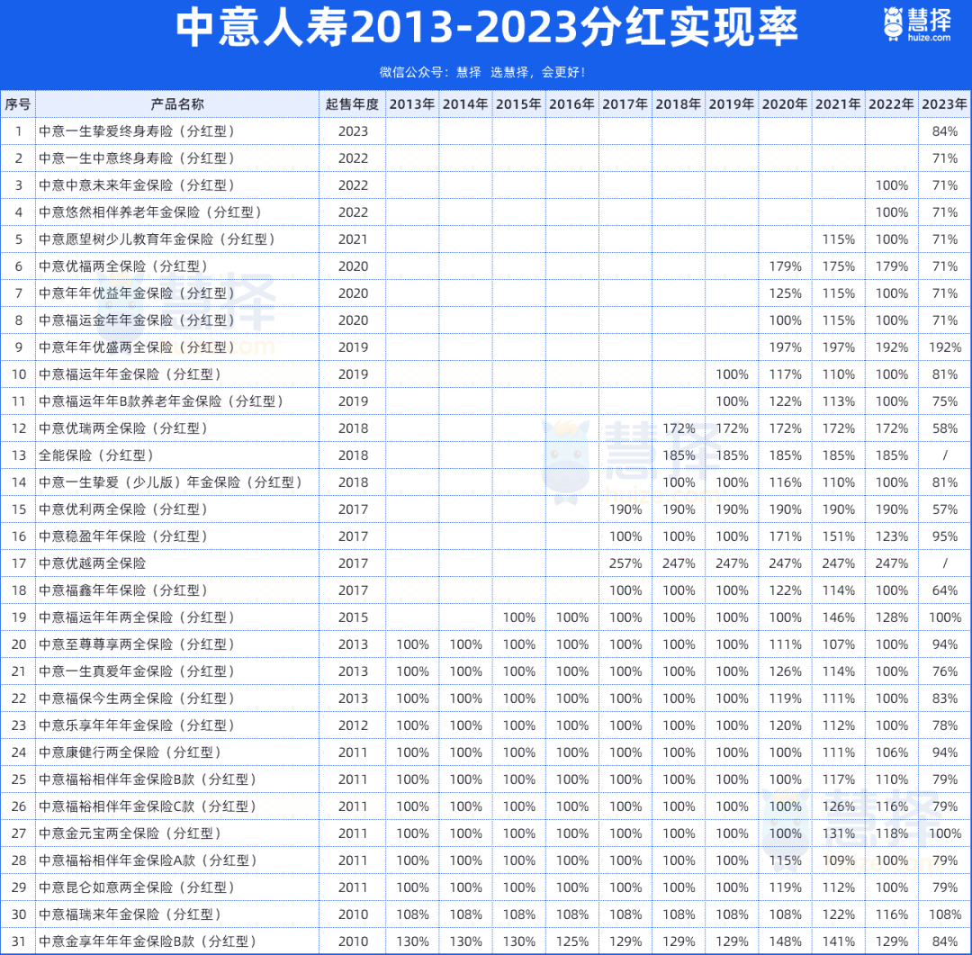Image resolution: width=972 pixels, height=955 pixels.
Task: Select the 2013年 column header
Action: 412,104
